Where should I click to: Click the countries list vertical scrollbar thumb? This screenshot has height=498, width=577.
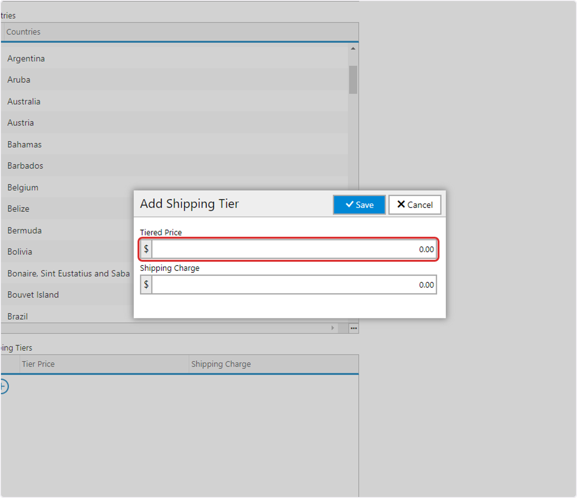point(353,80)
